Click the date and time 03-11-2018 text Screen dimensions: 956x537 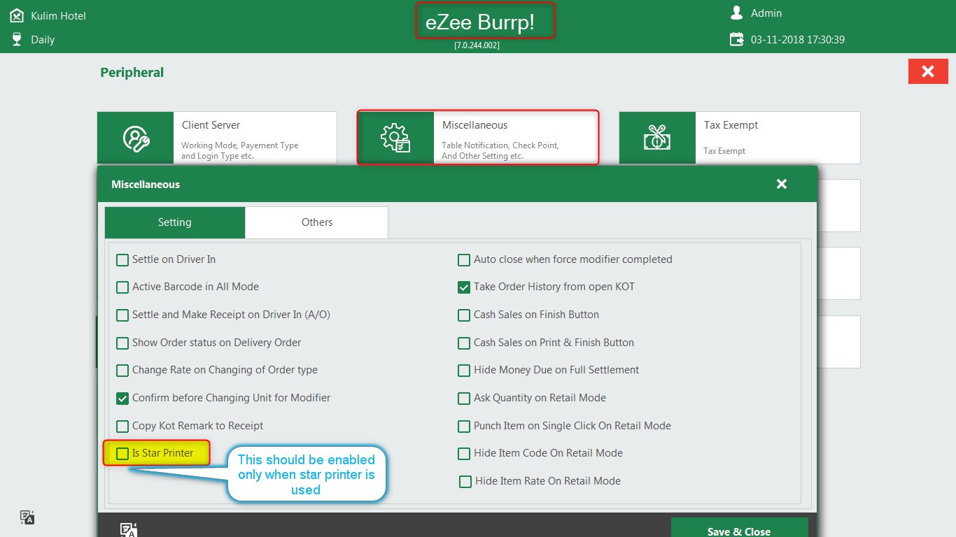tap(798, 40)
